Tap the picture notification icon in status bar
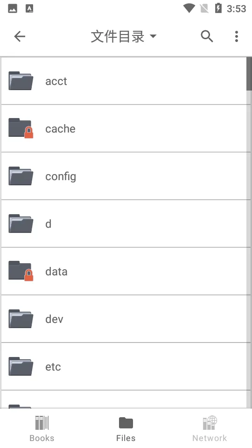The height and width of the screenshot is (448, 252). click(12, 8)
